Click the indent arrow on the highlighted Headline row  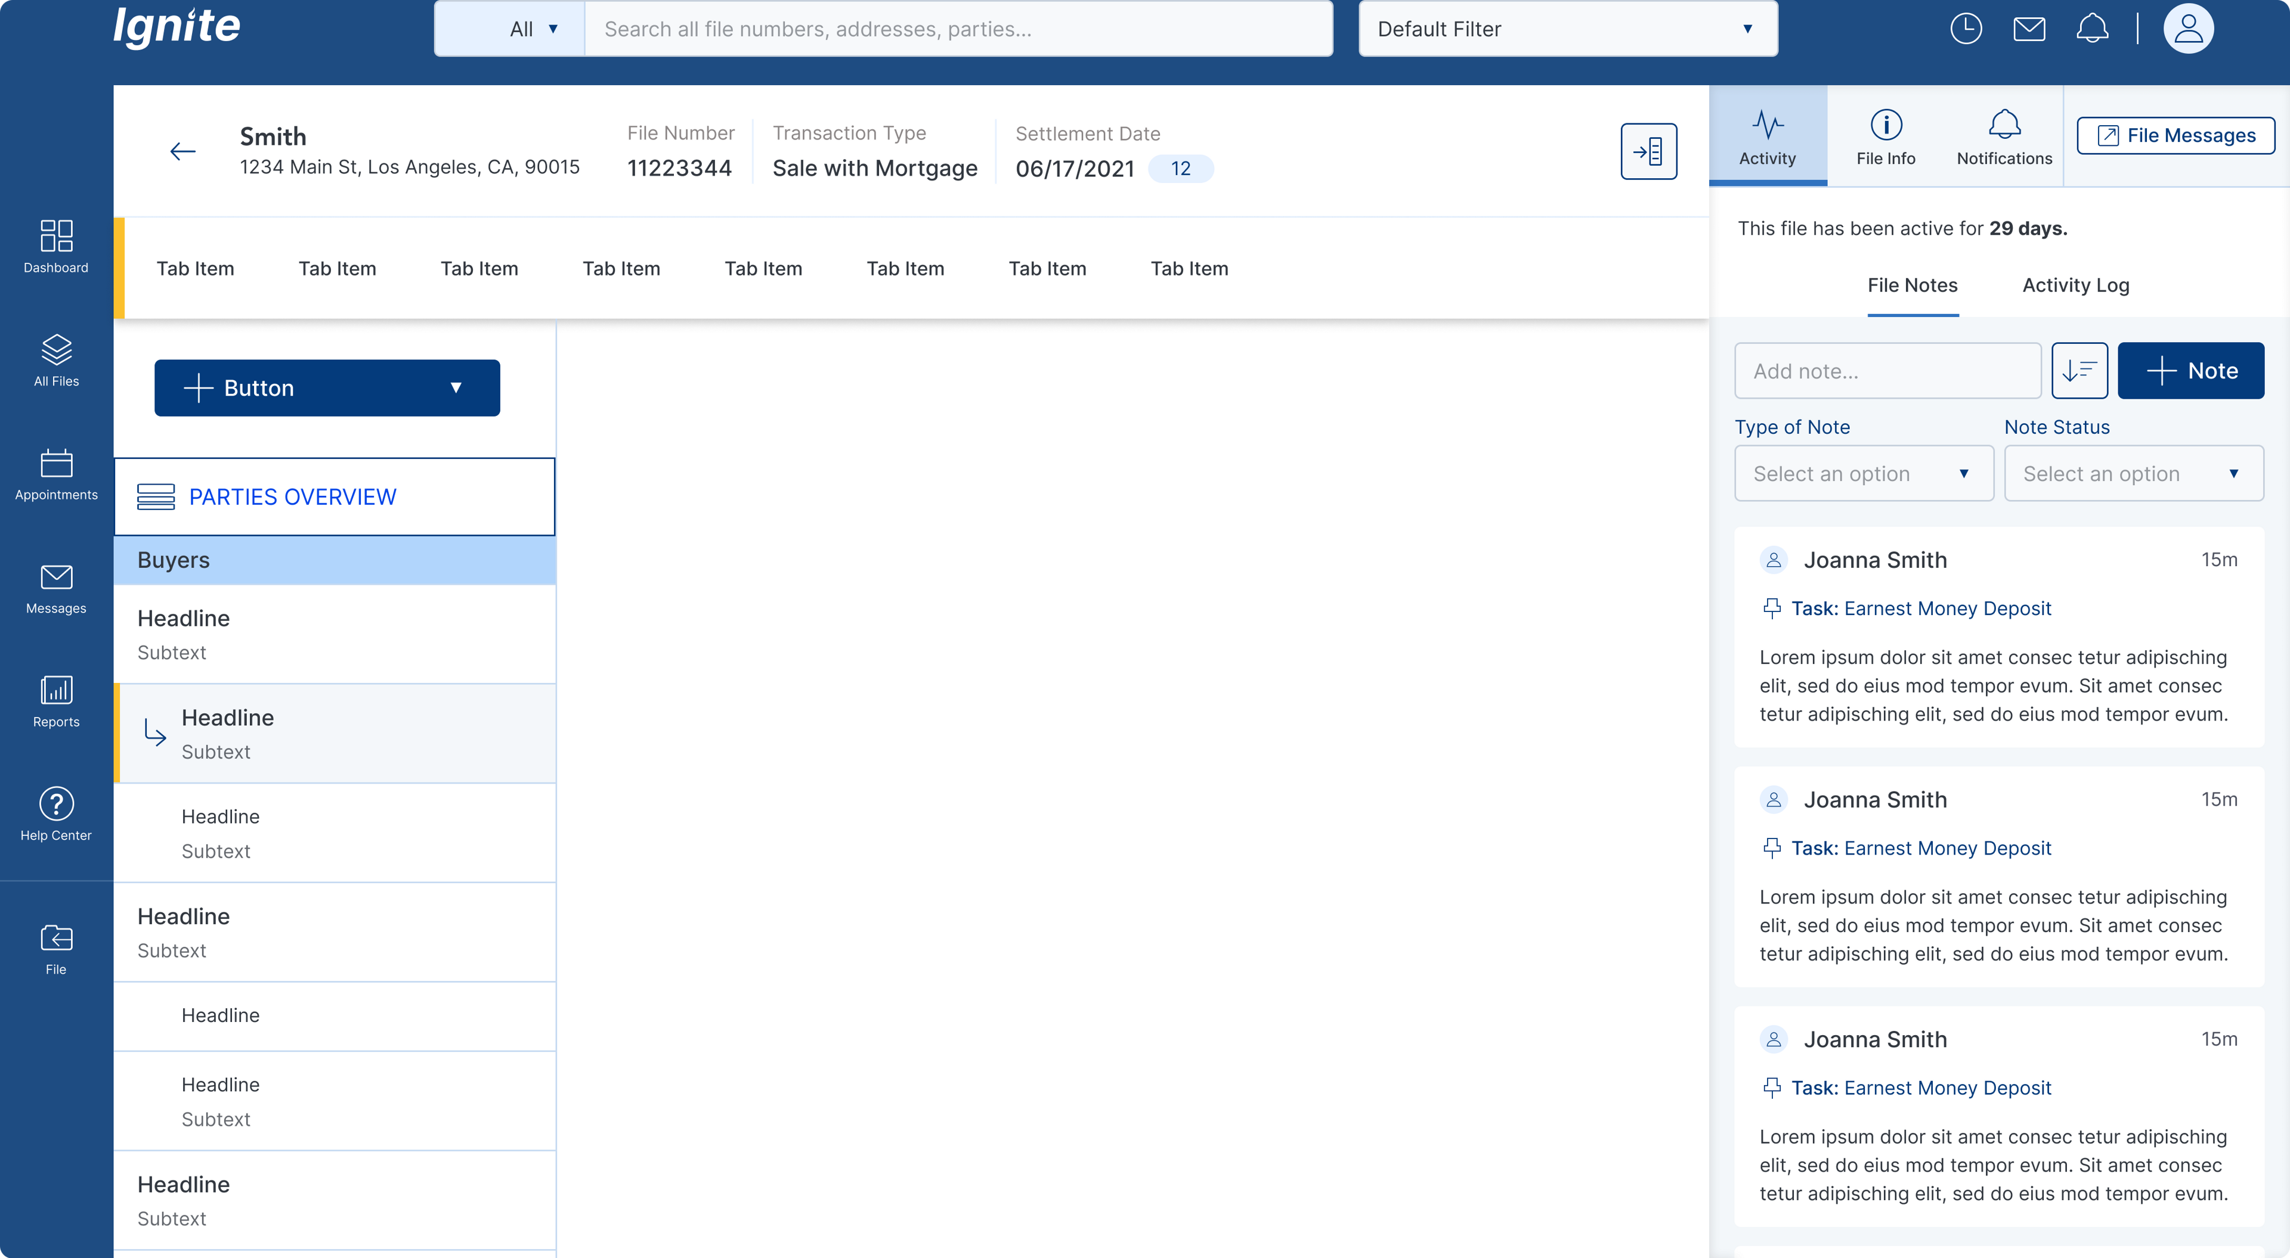coord(154,733)
